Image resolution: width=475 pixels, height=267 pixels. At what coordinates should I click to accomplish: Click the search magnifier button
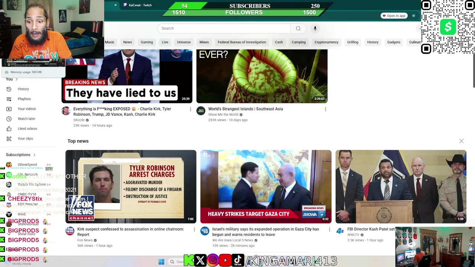(298, 29)
